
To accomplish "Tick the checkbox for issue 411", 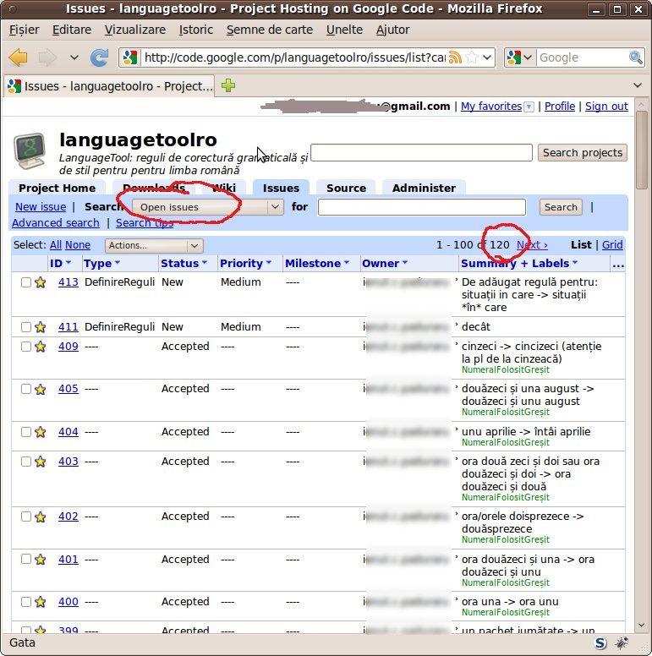I will coord(26,327).
